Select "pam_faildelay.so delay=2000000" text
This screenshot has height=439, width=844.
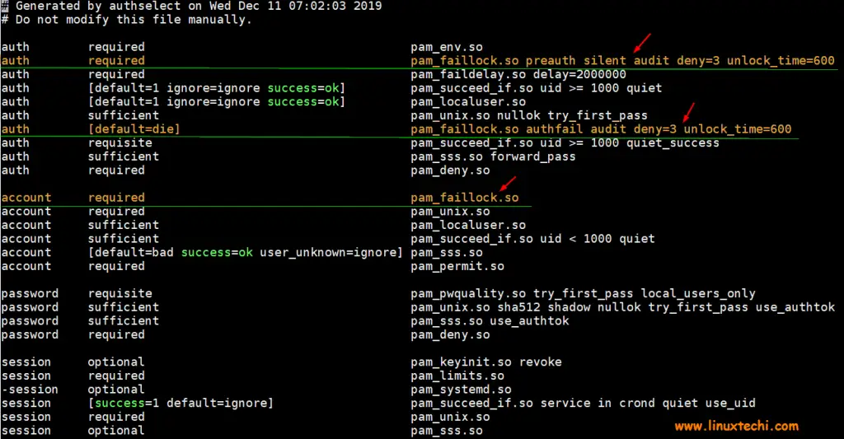pyautogui.click(x=518, y=75)
